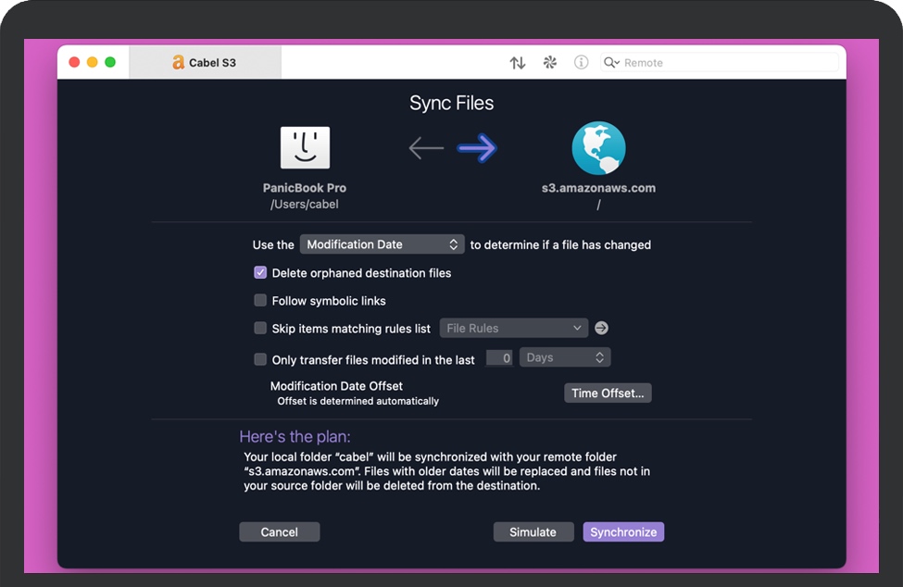Enable Skip items matching rules list

(x=260, y=329)
